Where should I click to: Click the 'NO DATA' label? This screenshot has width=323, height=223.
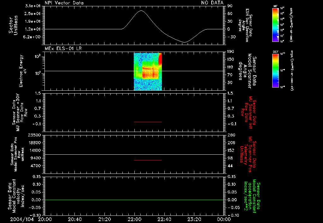tap(212, 3)
